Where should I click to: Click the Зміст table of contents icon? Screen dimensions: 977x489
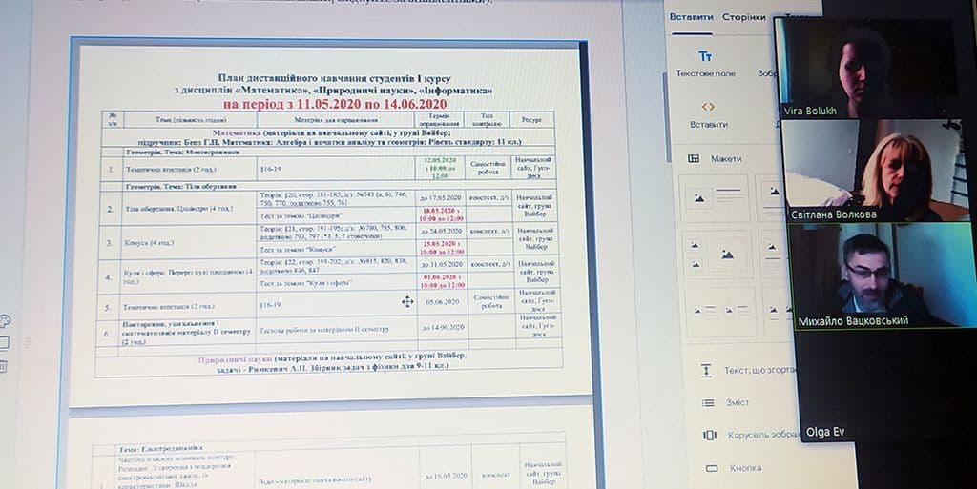[708, 403]
